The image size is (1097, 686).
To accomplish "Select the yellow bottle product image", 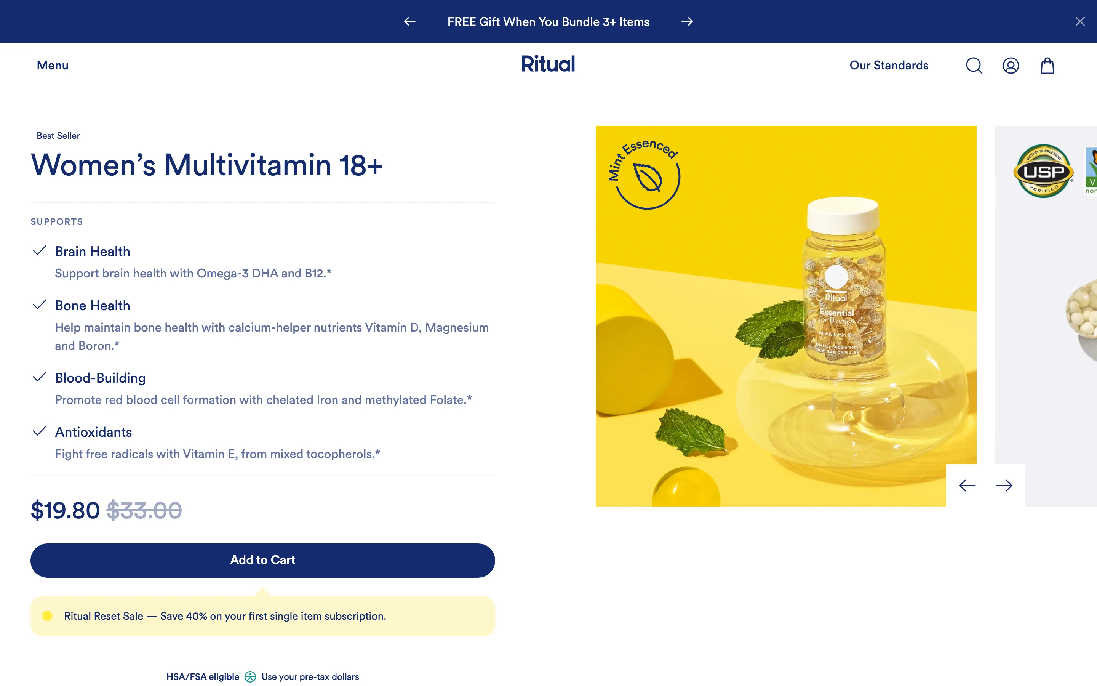I will coord(785,316).
